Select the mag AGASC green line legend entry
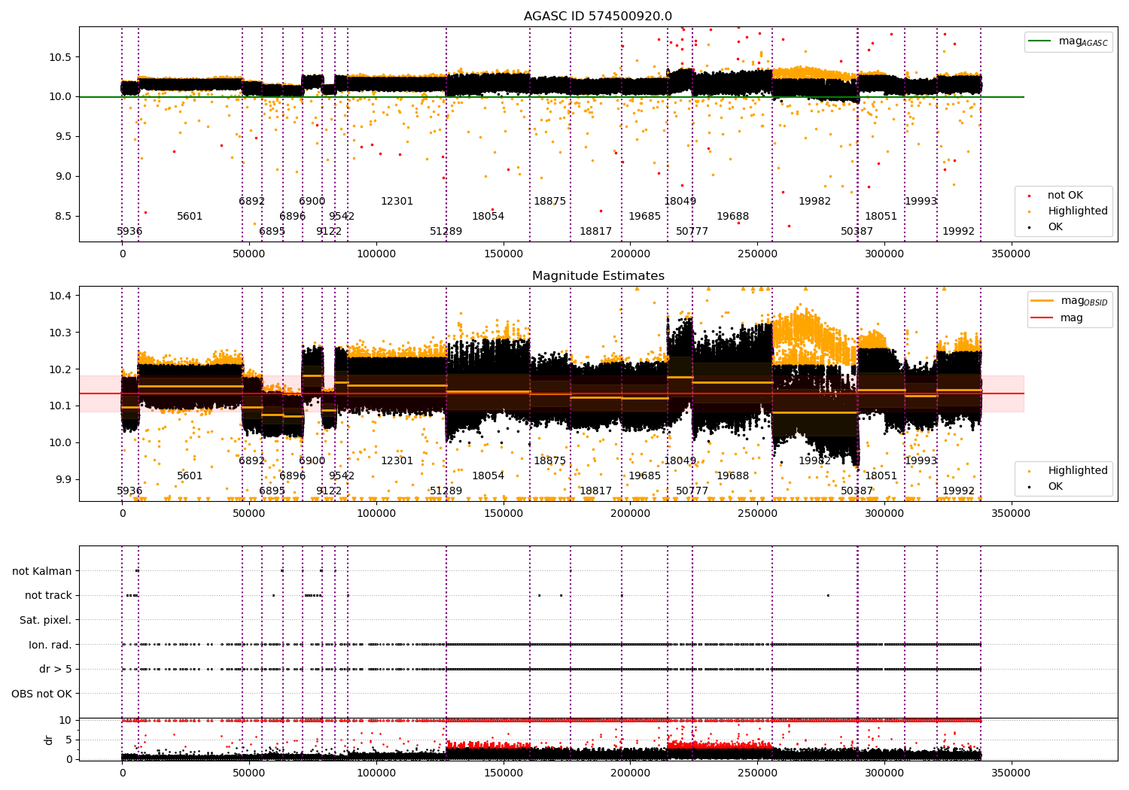The width and height of the screenshot is (1129, 790). click(x=1068, y=41)
